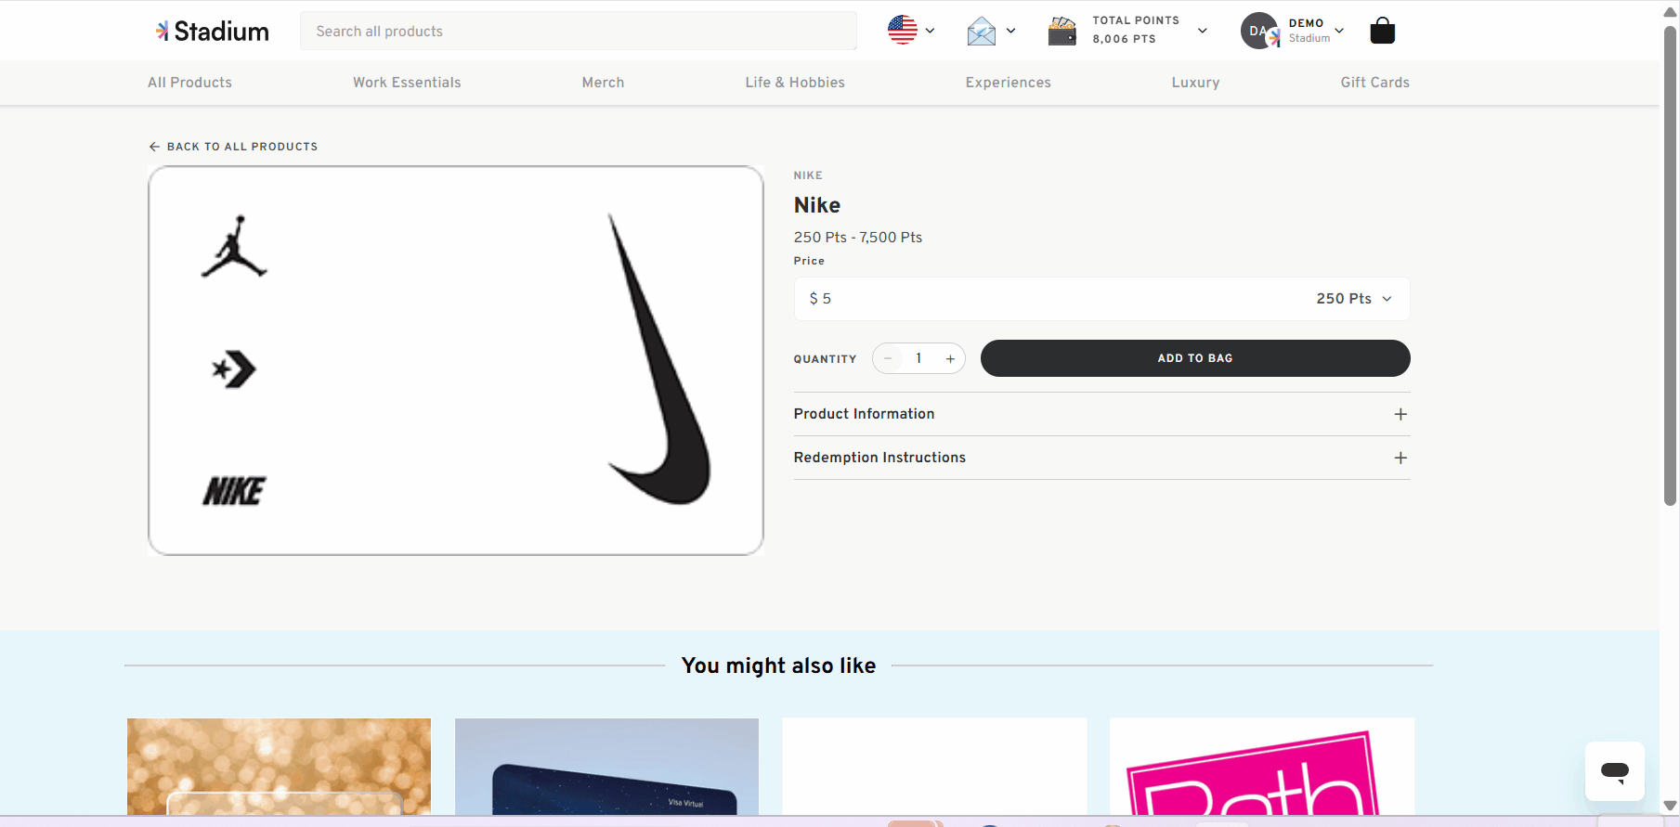Click the page vertical scrollbar
This screenshot has width=1680, height=827.
(1670, 265)
